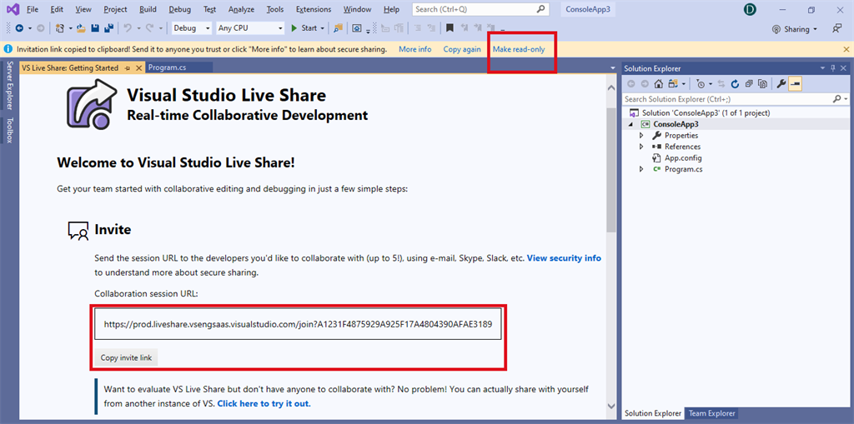Collapse the ConsoleApp3 project node
Viewport: 854px width, 424px height.
coord(631,124)
